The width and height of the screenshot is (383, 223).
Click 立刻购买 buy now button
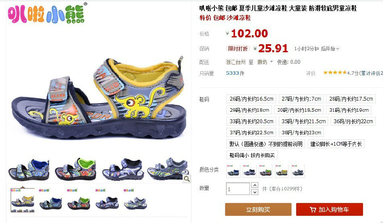(x=258, y=209)
